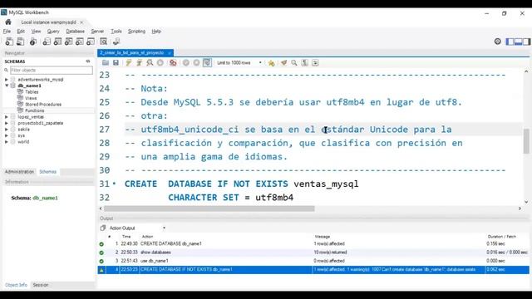Collapse the db_name1 schema
Image resolution: width=532 pixels, height=299 pixels.
(x=7, y=86)
